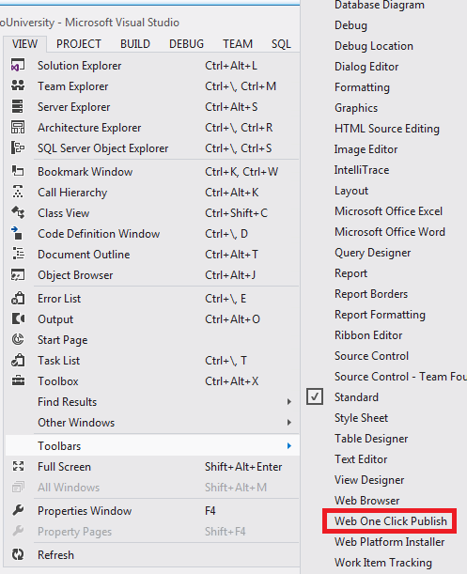Viewport: 467px width, 574px height.
Task: Open the DEBUG menu
Action: [x=186, y=44]
